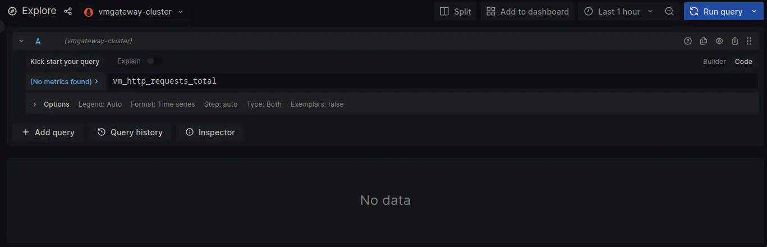Duplicate query A with the copy icon

704,41
